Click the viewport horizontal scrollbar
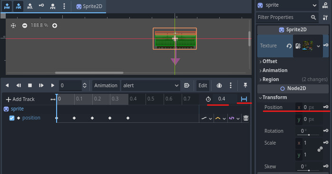The image size is (332, 174). [x=89, y=73]
